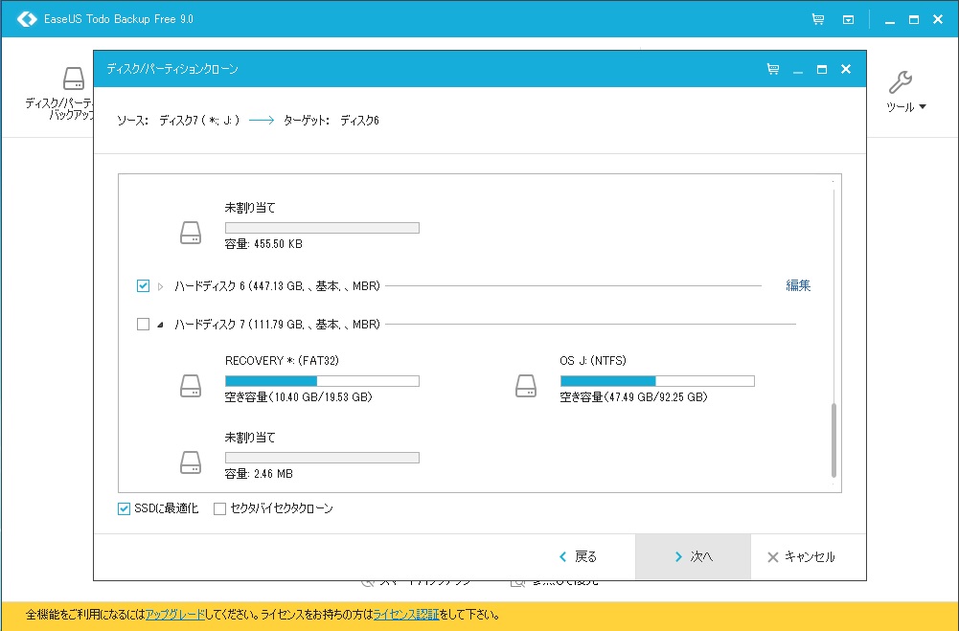The height and width of the screenshot is (631, 959).
Task: Enable セクタバイセクタクローン checkbox
Action: pyautogui.click(x=220, y=508)
